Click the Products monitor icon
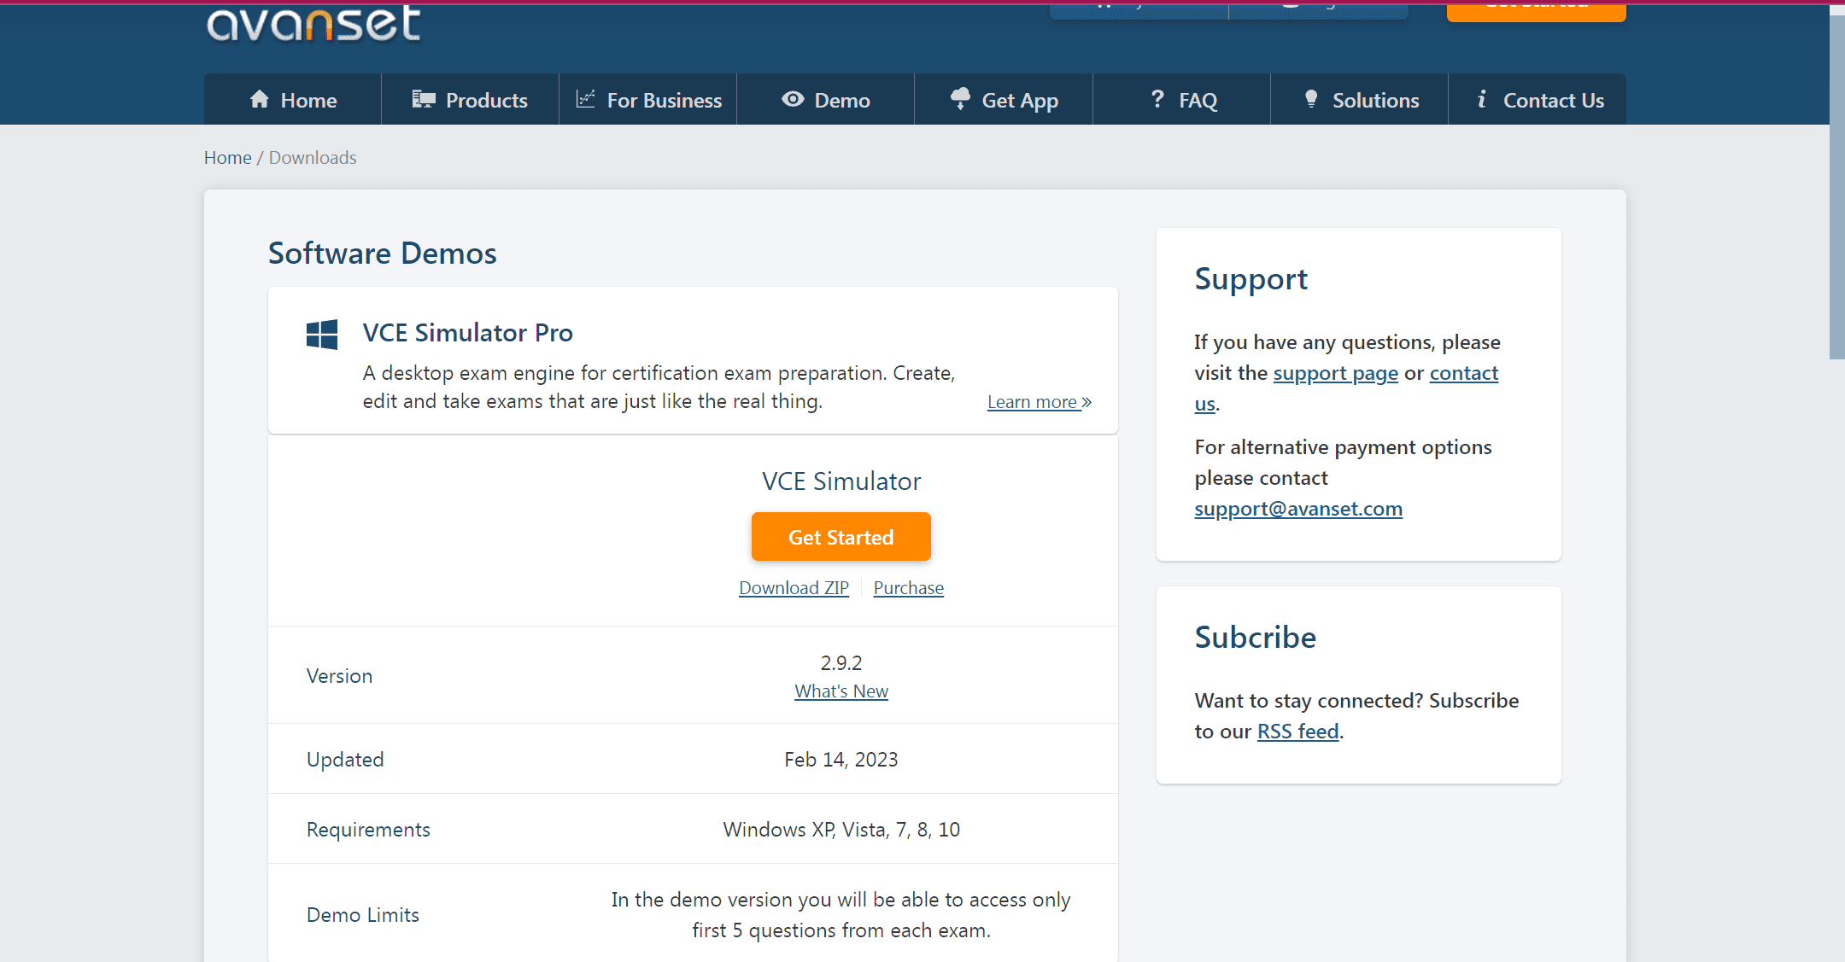The width and height of the screenshot is (1845, 962). [424, 99]
